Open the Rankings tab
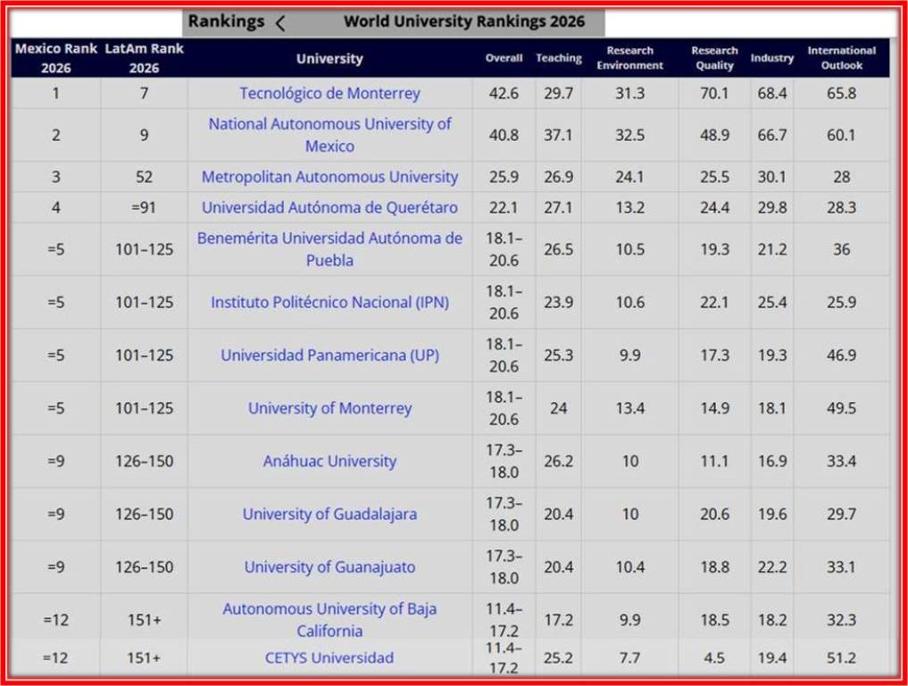Viewport: 908px width, 686px height. tap(226, 22)
